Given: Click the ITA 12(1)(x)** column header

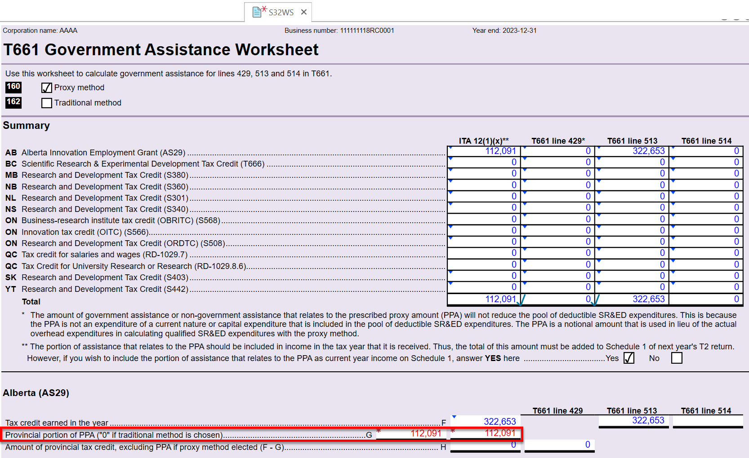Looking at the screenshot, I should click(x=484, y=141).
